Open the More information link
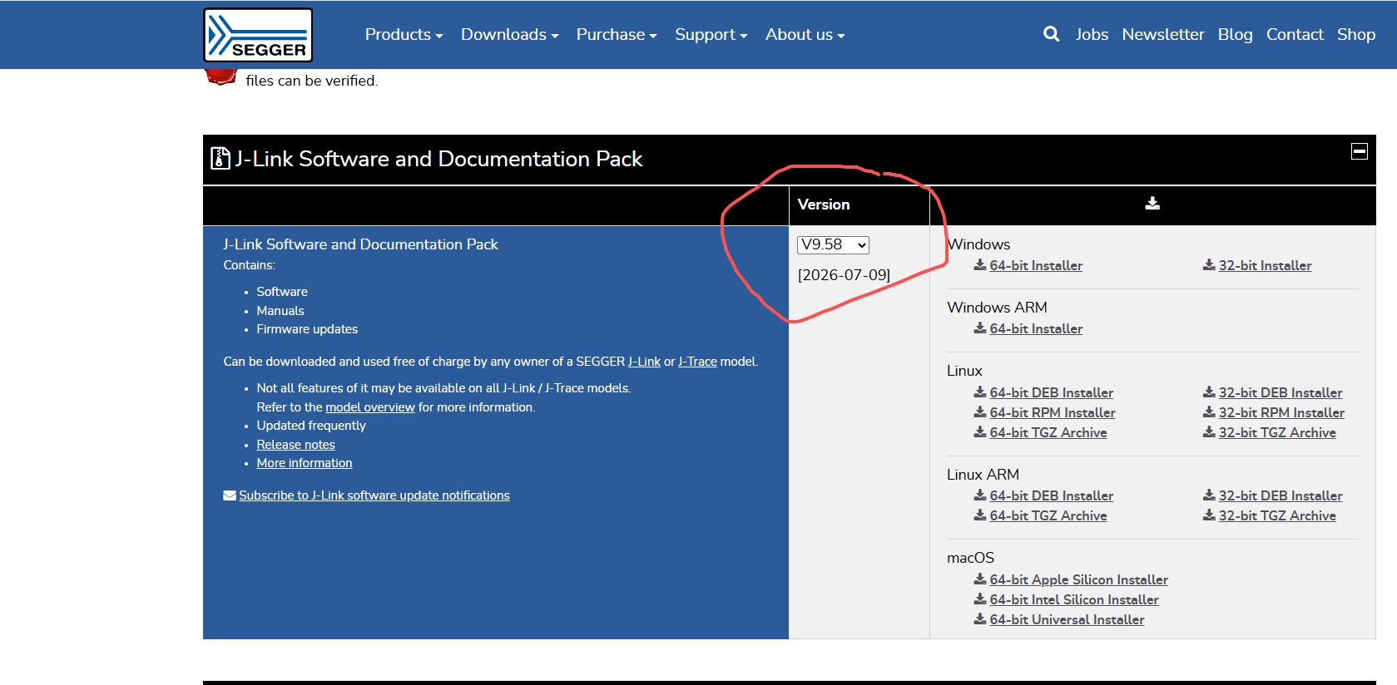The width and height of the screenshot is (1397, 685). click(305, 463)
